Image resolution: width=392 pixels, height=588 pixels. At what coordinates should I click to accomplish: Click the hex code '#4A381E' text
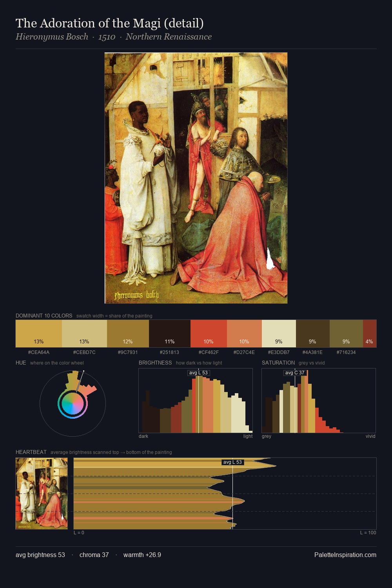coord(313,352)
